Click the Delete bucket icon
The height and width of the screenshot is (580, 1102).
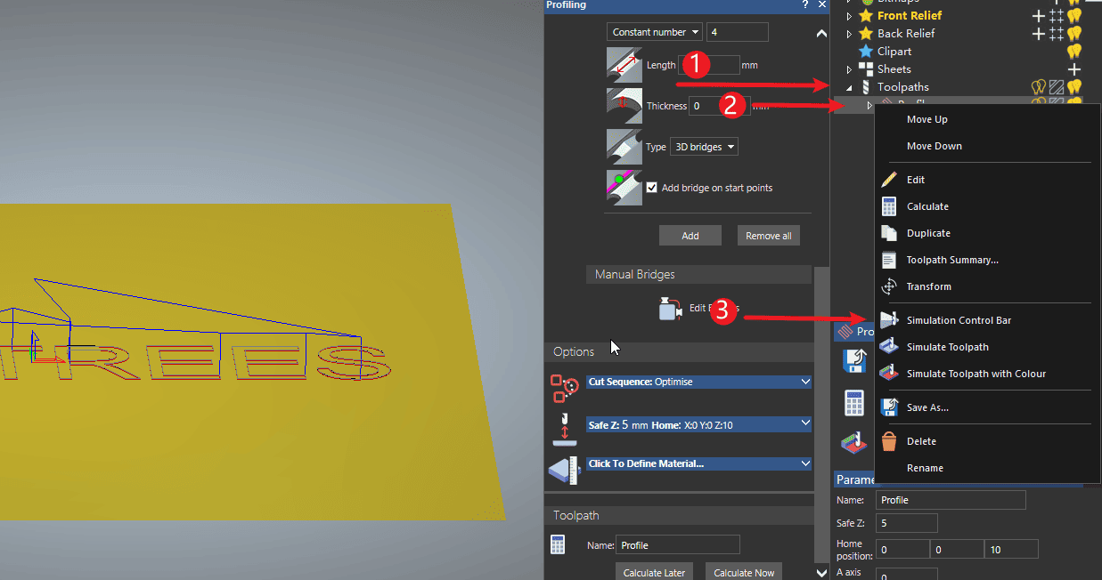[888, 441]
